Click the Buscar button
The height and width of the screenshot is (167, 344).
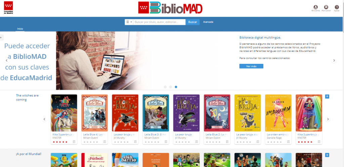tap(192, 22)
